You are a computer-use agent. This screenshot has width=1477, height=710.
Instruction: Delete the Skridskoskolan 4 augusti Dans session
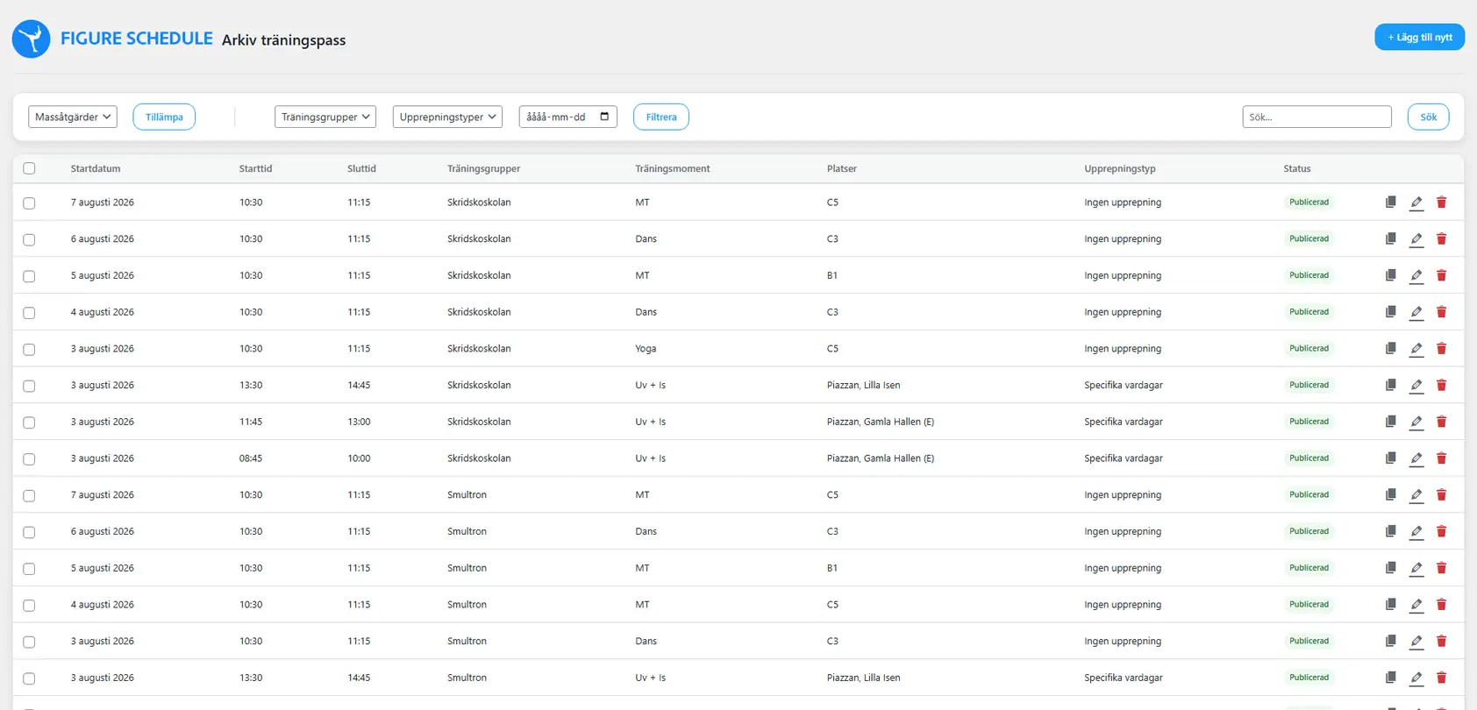tap(1441, 312)
